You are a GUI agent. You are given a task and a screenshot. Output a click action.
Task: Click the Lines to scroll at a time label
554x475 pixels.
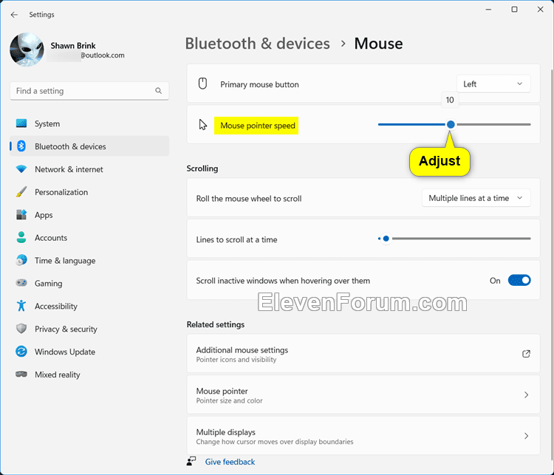click(236, 239)
